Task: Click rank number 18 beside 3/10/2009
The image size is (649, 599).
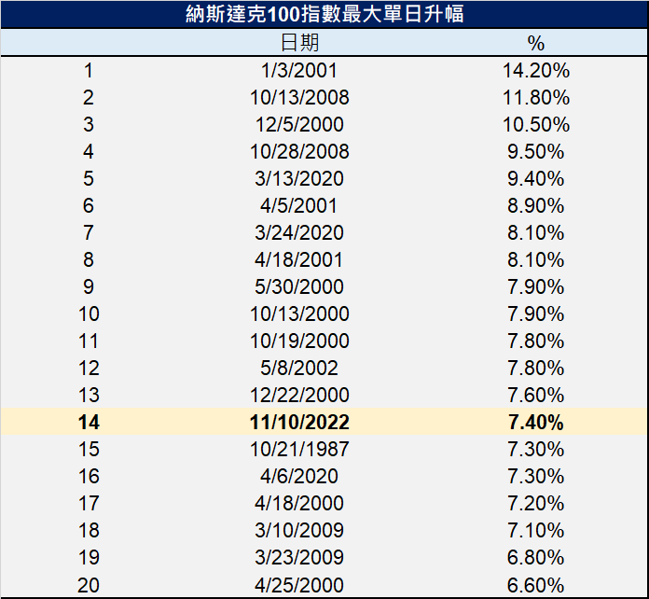Action: coord(89,530)
